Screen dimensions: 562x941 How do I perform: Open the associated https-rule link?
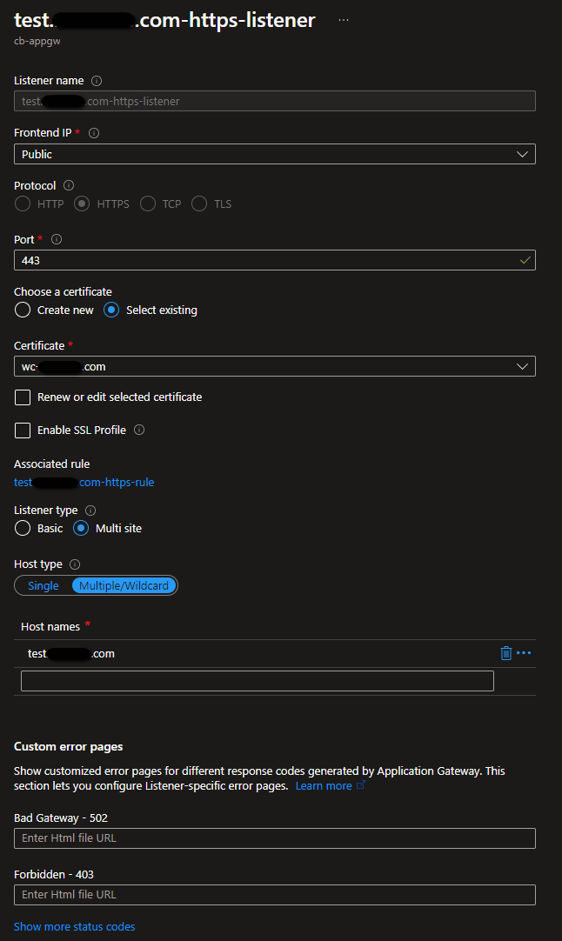point(84,483)
